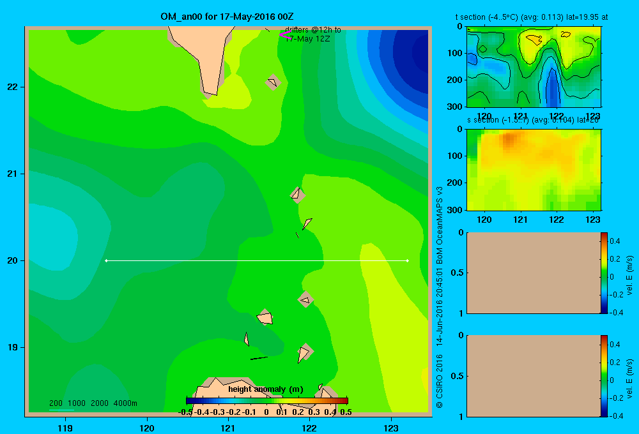Screen dimensions: 639x434
Task: Click the upper vel. E color scale bar
Action: 604,273
